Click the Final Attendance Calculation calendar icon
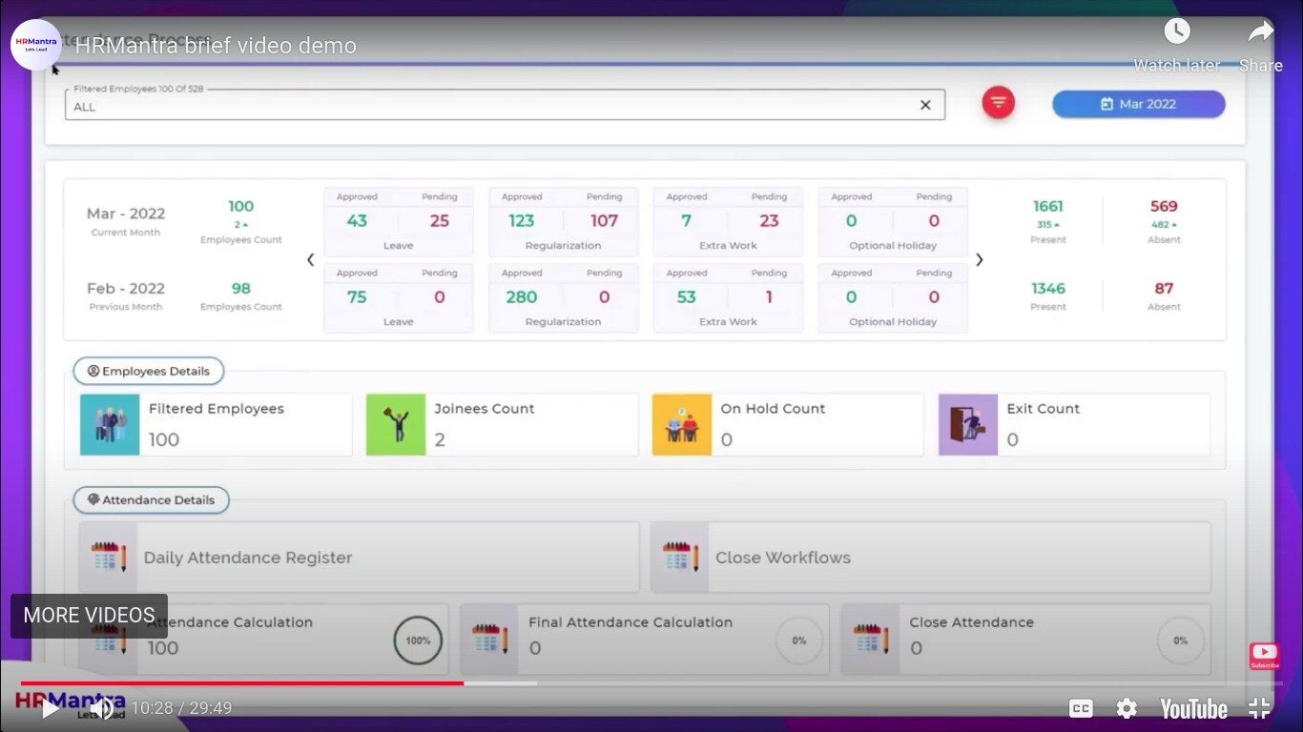 [489, 639]
